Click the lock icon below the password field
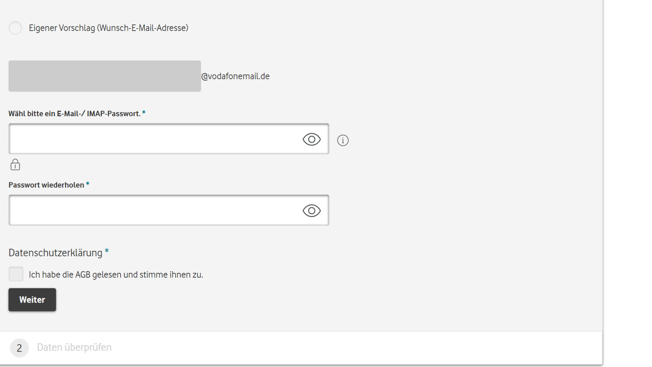This screenshot has width=652, height=367. click(x=15, y=165)
